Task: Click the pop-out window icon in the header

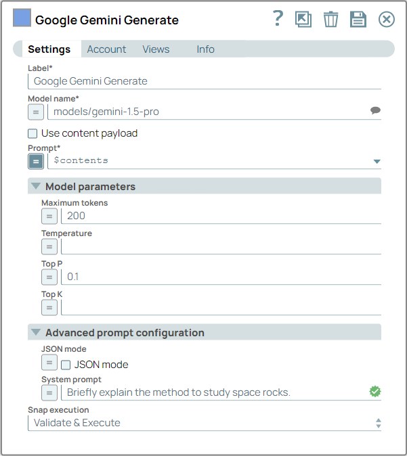Action: pyautogui.click(x=303, y=19)
